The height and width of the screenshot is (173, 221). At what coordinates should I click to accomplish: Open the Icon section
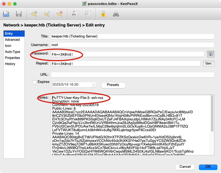click(x=14, y=46)
